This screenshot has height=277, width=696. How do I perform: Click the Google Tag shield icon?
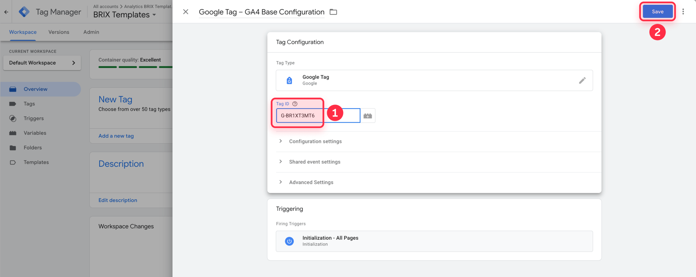(289, 80)
